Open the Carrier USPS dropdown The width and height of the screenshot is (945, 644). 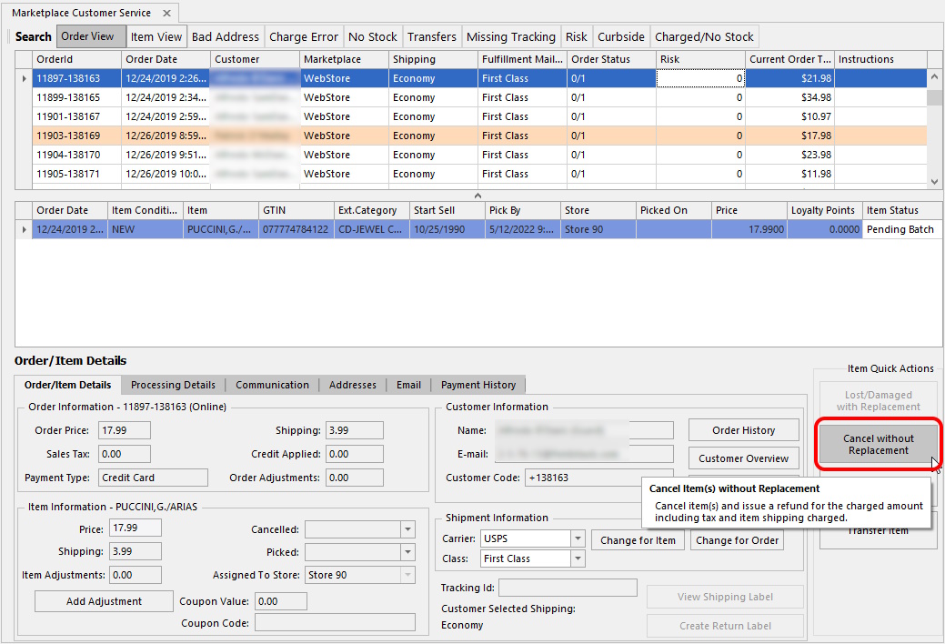[578, 538]
